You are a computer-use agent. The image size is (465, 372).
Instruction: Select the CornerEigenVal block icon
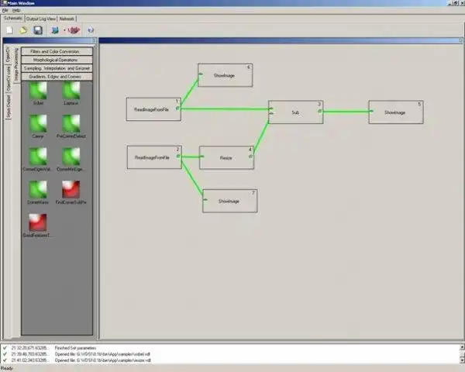(38, 157)
